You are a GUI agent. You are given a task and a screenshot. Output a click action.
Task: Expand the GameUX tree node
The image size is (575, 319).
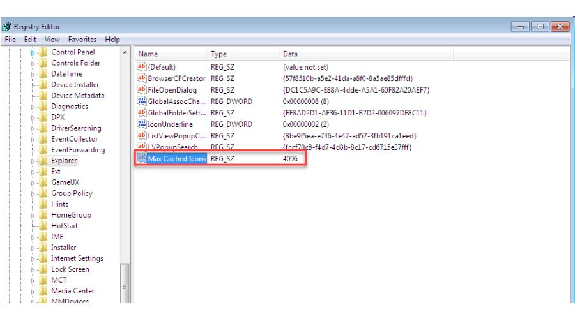pos(33,183)
